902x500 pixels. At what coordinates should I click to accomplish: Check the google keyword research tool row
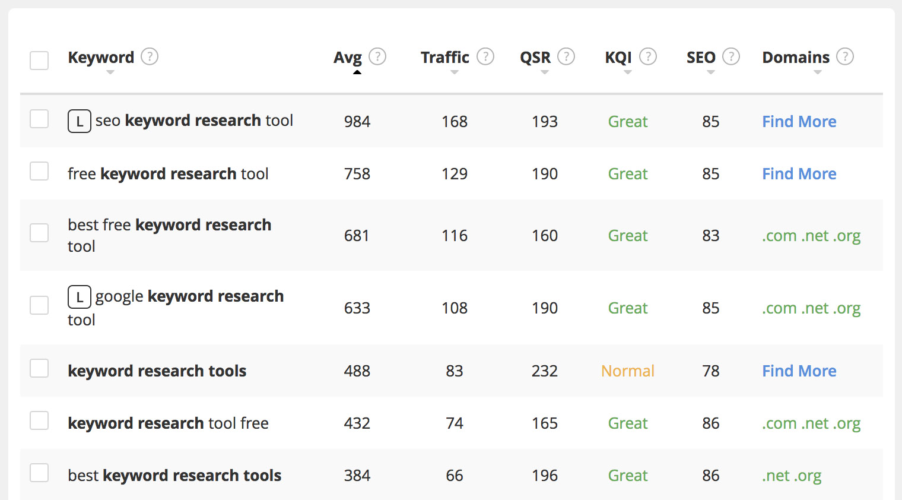[39, 305]
